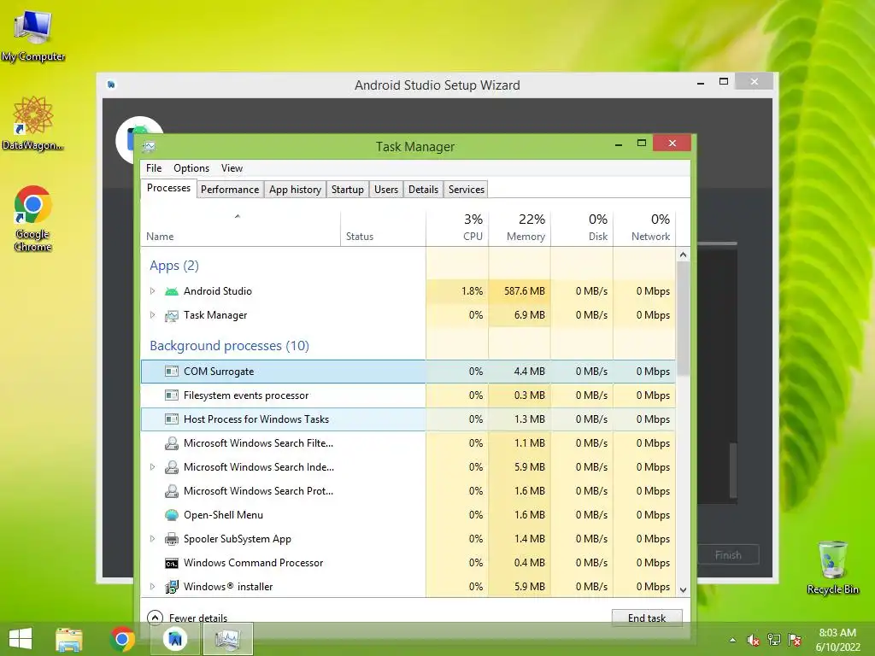The height and width of the screenshot is (656, 875).
Task: Sort by the Memory column header
Action: (x=520, y=228)
